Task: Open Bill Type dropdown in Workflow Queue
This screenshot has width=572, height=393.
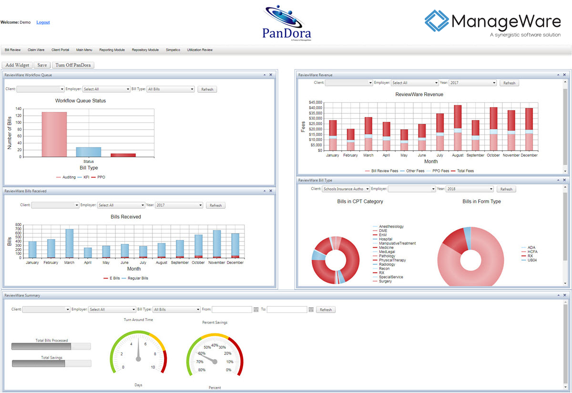Action: click(171, 89)
